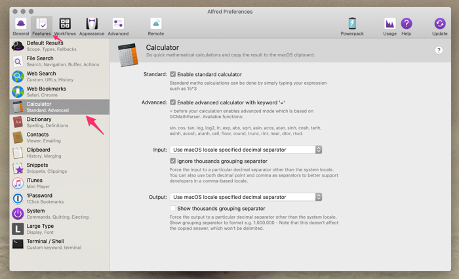Click the round help button in Calculator header
The image size is (459, 279).
click(x=439, y=50)
